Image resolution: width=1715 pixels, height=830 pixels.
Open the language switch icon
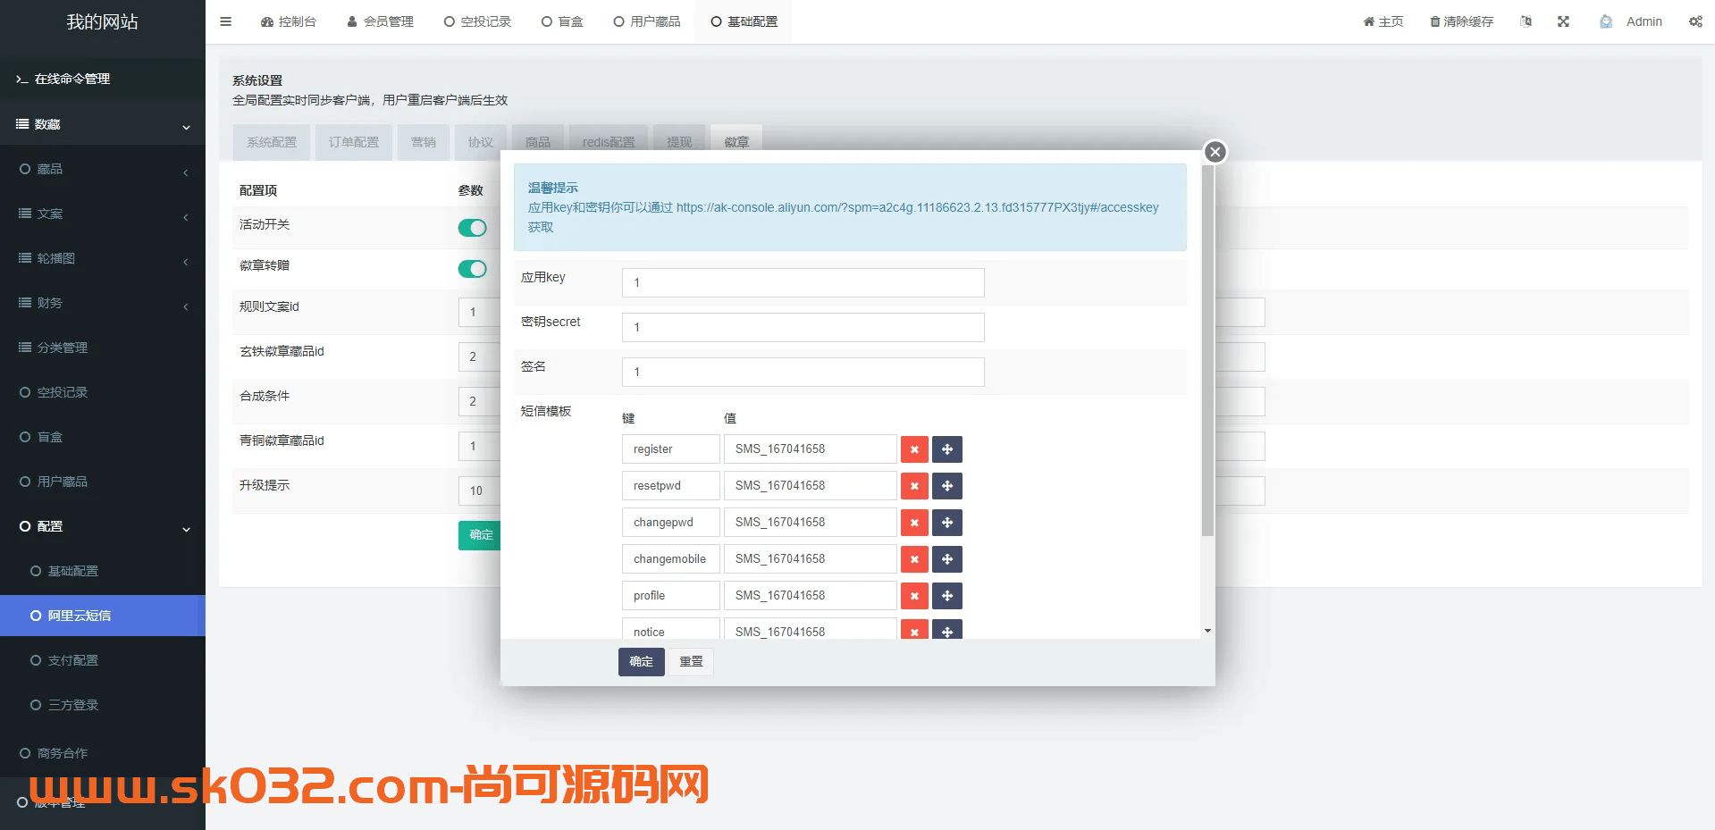tap(1526, 21)
